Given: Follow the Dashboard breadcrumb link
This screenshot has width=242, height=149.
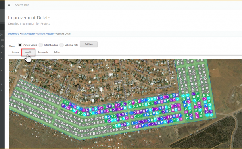Looking at the screenshot, I should (x=14, y=34).
